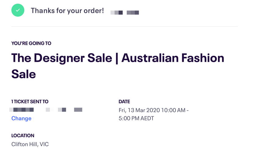
Task: Click the 'YOU'RE GOING TO' label
Action: pos(31,43)
